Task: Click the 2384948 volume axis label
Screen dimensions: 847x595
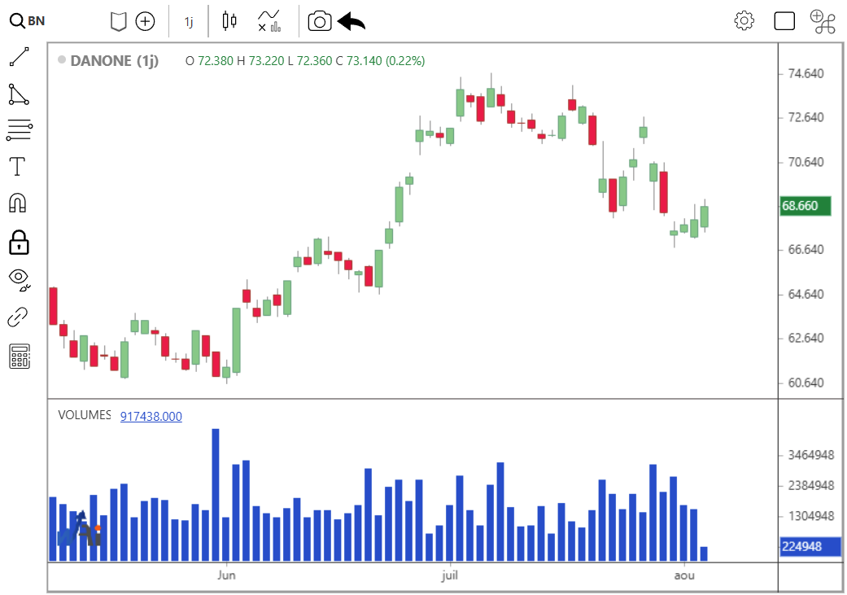Action: click(x=811, y=485)
